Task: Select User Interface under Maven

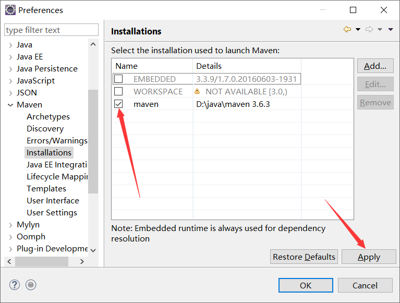Action: pyautogui.click(x=53, y=200)
